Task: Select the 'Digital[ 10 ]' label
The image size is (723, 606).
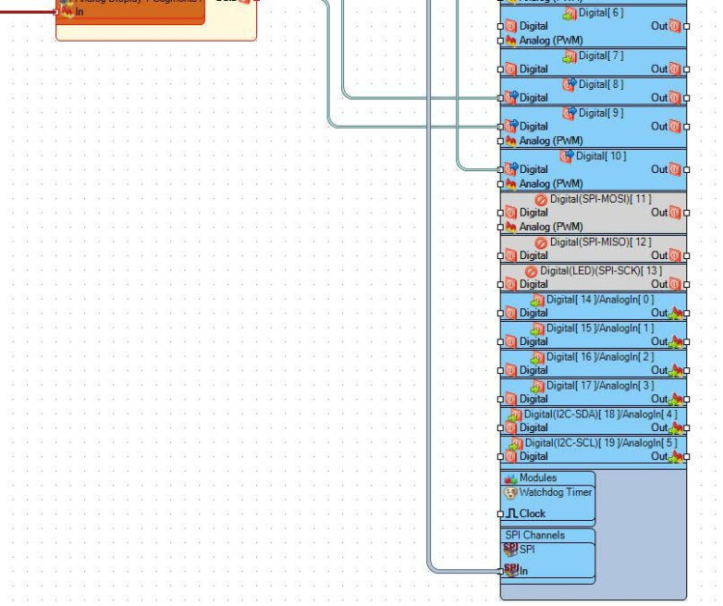Action: coord(601,157)
